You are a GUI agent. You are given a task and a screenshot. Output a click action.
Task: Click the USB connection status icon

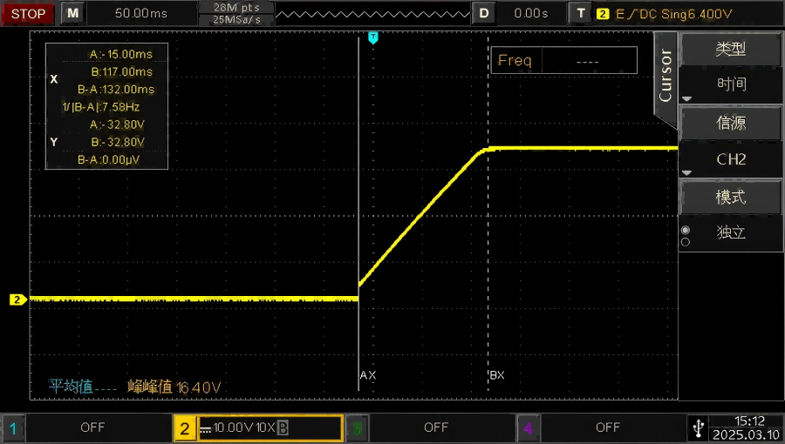point(698,427)
